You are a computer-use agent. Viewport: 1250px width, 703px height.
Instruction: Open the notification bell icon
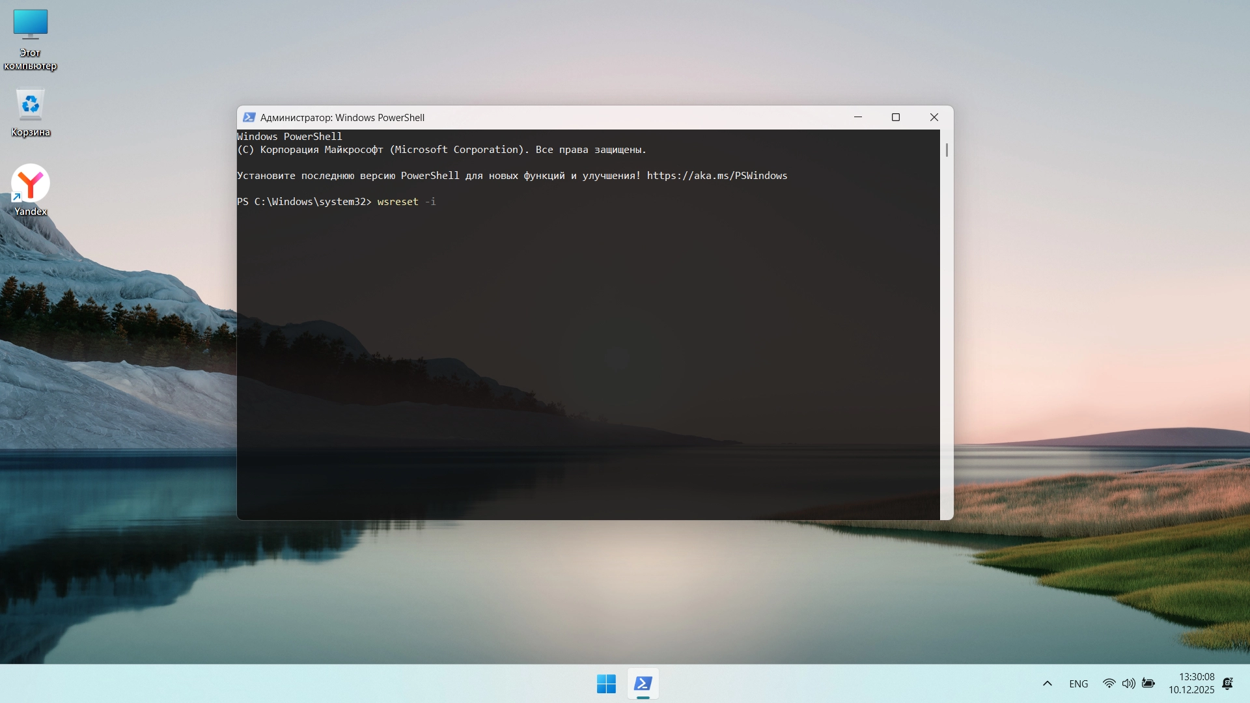pos(1227,683)
